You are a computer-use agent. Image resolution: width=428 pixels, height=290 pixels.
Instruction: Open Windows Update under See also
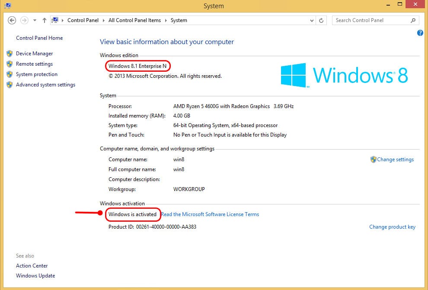[x=35, y=276]
